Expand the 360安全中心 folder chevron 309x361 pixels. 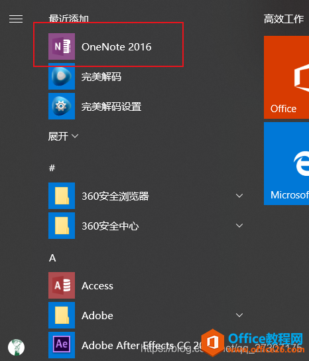239,226
